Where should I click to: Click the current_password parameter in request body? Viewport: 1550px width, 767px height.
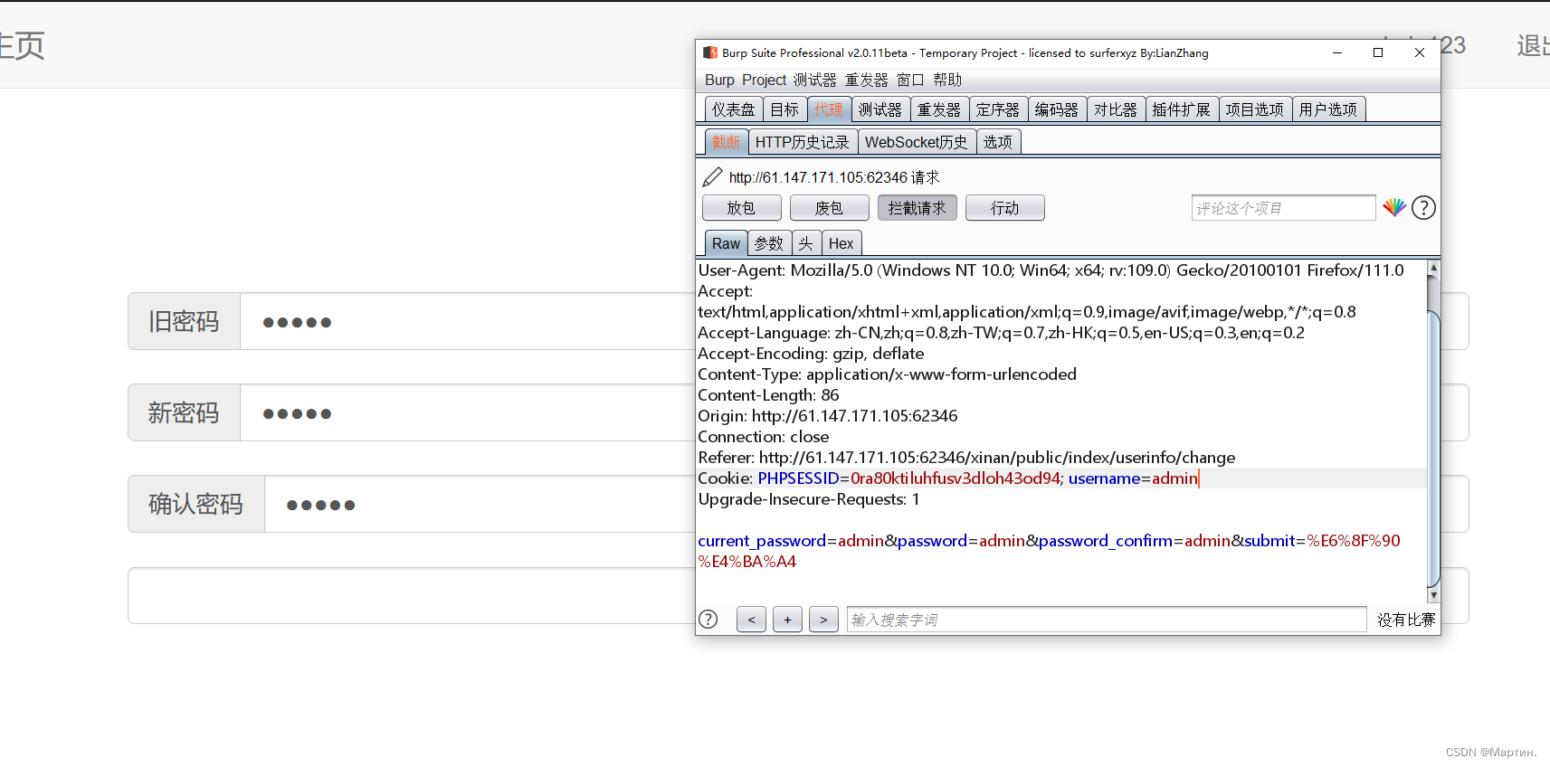tap(762, 541)
